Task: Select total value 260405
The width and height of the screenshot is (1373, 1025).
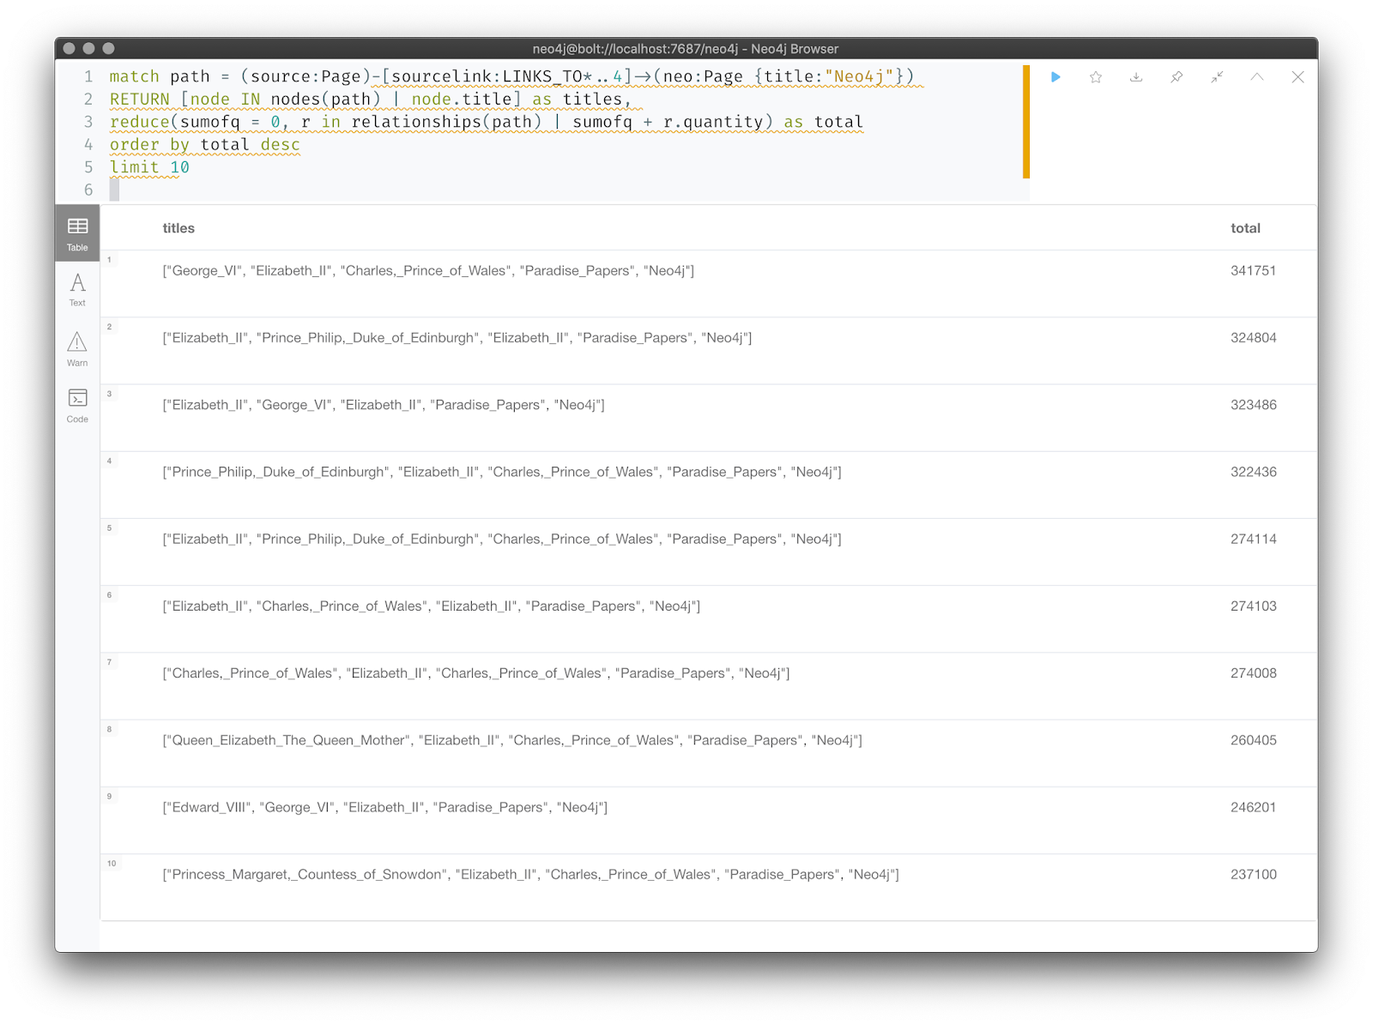Action: click(x=1253, y=740)
